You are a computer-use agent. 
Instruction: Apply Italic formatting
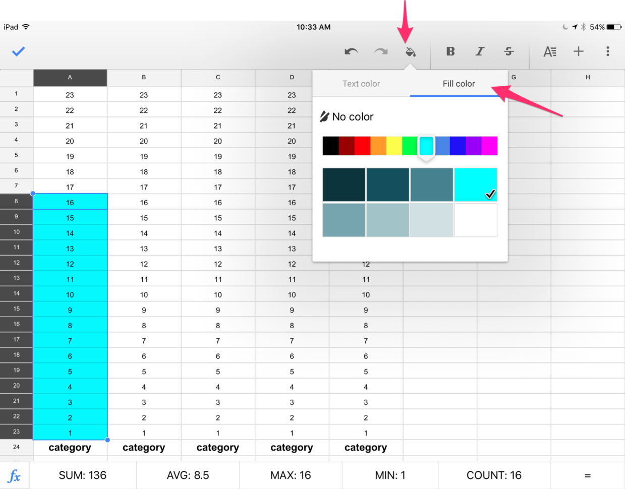tap(479, 51)
